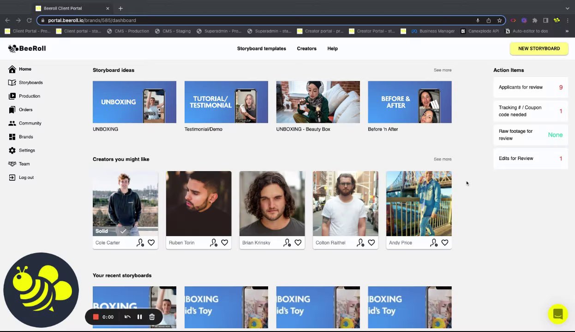Viewport: 575px width, 332px height.
Task: Go to Production in sidebar
Action: (30, 96)
